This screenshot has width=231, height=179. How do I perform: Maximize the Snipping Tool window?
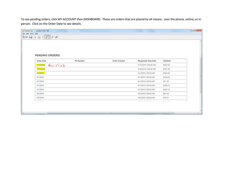(x=195, y=31)
